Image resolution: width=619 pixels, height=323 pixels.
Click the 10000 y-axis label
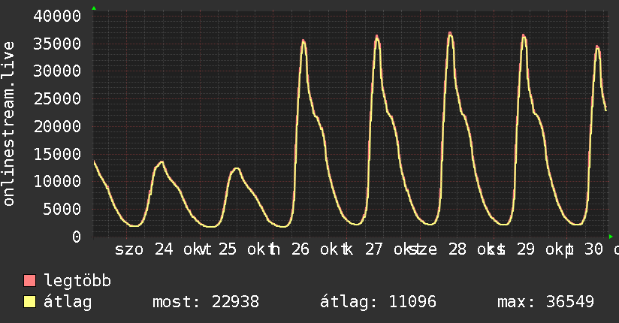57,182
